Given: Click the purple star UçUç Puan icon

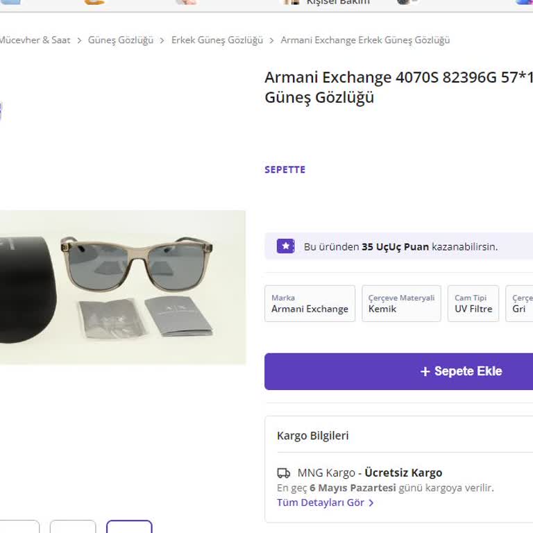Looking at the screenshot, I should point(285,246).
